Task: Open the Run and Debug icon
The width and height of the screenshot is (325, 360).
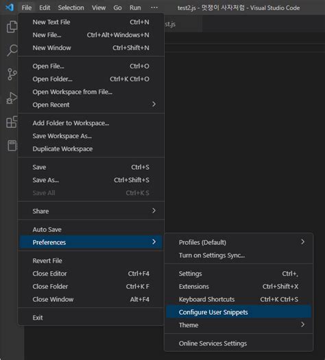Action: [12, 98]
